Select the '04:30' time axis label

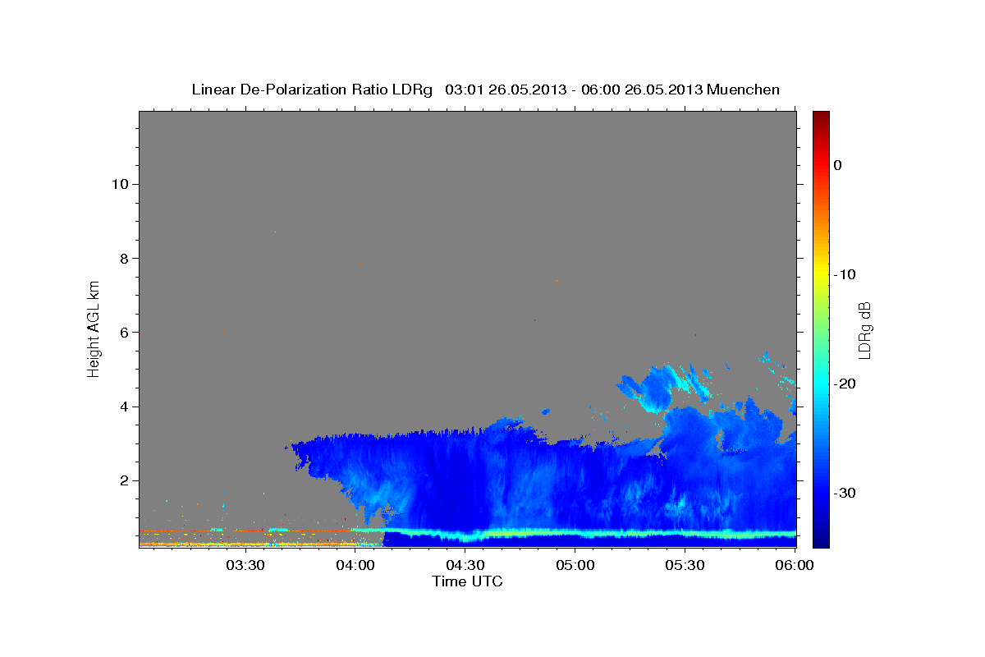click(x=465, y=566)
